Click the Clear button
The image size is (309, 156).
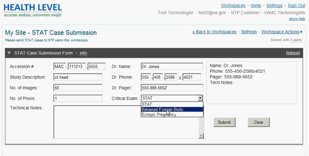[258, 122]
